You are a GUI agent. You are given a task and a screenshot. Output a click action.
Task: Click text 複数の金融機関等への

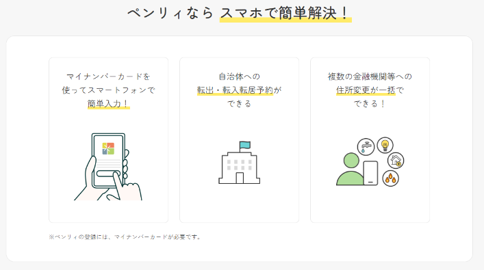point(370,77)
